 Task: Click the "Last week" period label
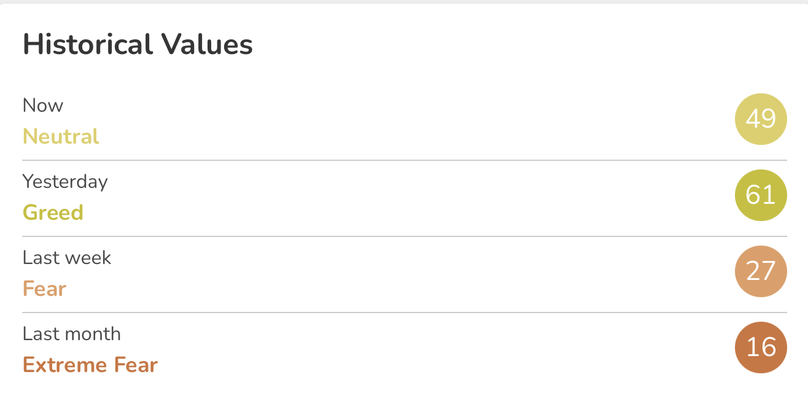67,258
